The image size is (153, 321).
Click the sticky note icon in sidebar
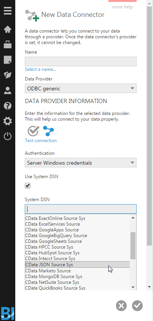[x=8, y=60]
